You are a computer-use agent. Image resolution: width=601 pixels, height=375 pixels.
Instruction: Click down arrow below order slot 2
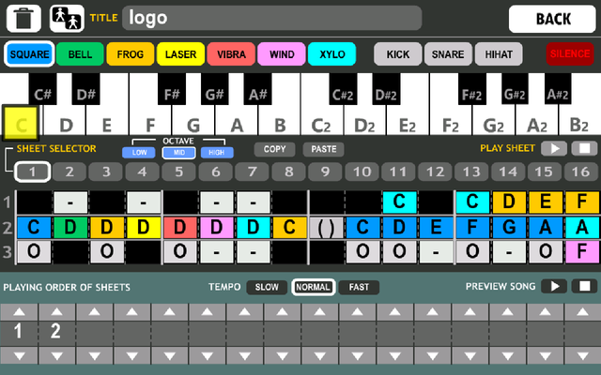click(56, 356)
